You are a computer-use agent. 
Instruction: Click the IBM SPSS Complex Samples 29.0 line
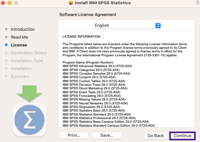click(x=96, y=74)
